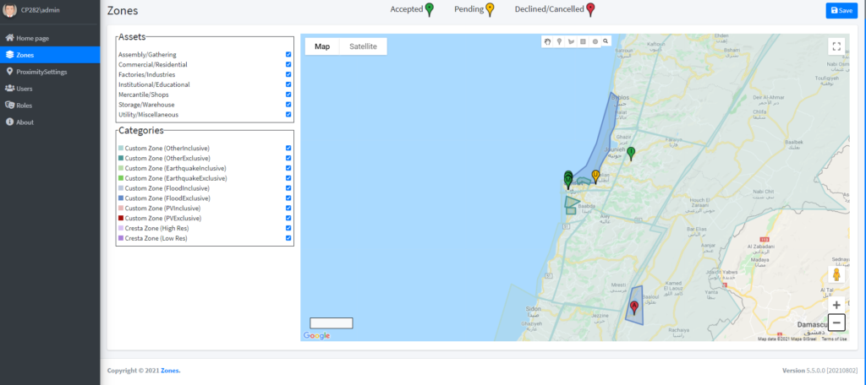Select the hand pan tool on map
Viewport: 866px width, 385px height.
tap(547, 41)
